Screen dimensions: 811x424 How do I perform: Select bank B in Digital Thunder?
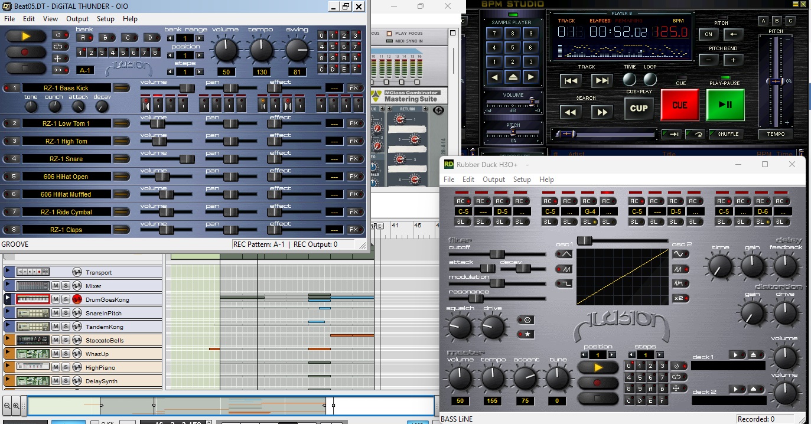point(106,38)
